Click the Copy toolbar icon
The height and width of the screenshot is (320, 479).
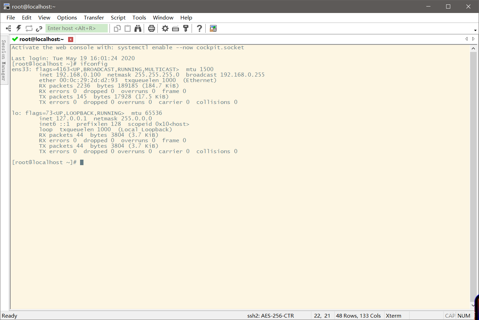click(117, 28)
